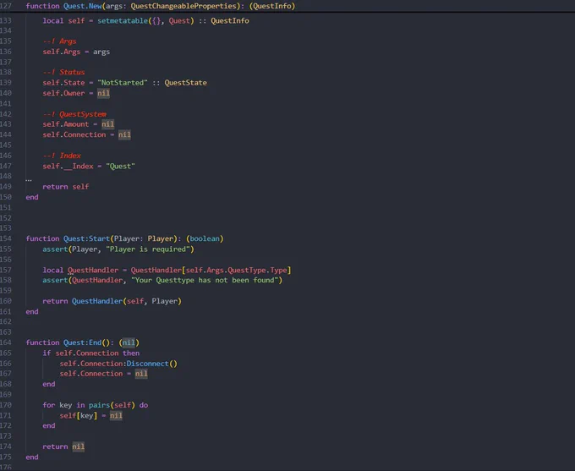Click self[key] on line 171
The height and width of the screenshot is (471, 575).
point(79,415)
